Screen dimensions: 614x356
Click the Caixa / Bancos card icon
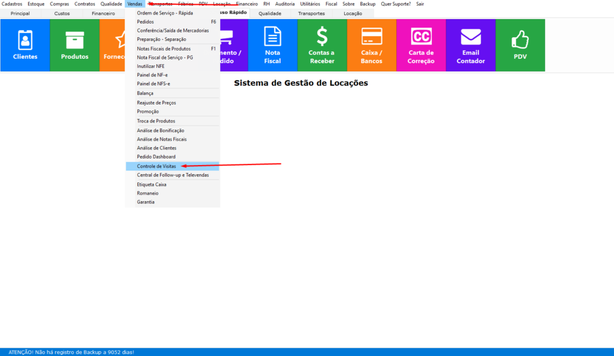click(372, 37)
